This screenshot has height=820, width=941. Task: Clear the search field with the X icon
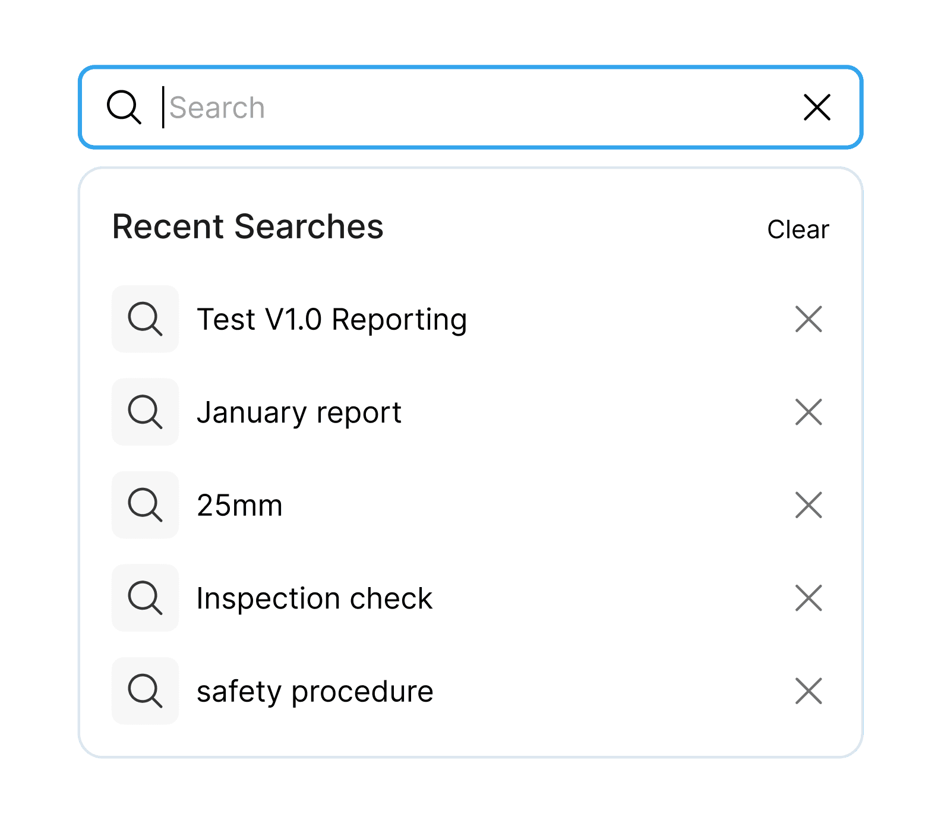pyautogui.click(x=817, y=108)
